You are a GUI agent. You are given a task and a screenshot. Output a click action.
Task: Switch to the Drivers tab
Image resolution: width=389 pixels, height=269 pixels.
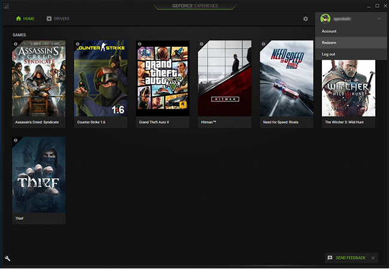[x=57, y=19]
